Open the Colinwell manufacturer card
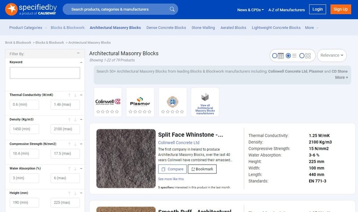358x212 pixels. pos(108,102)
